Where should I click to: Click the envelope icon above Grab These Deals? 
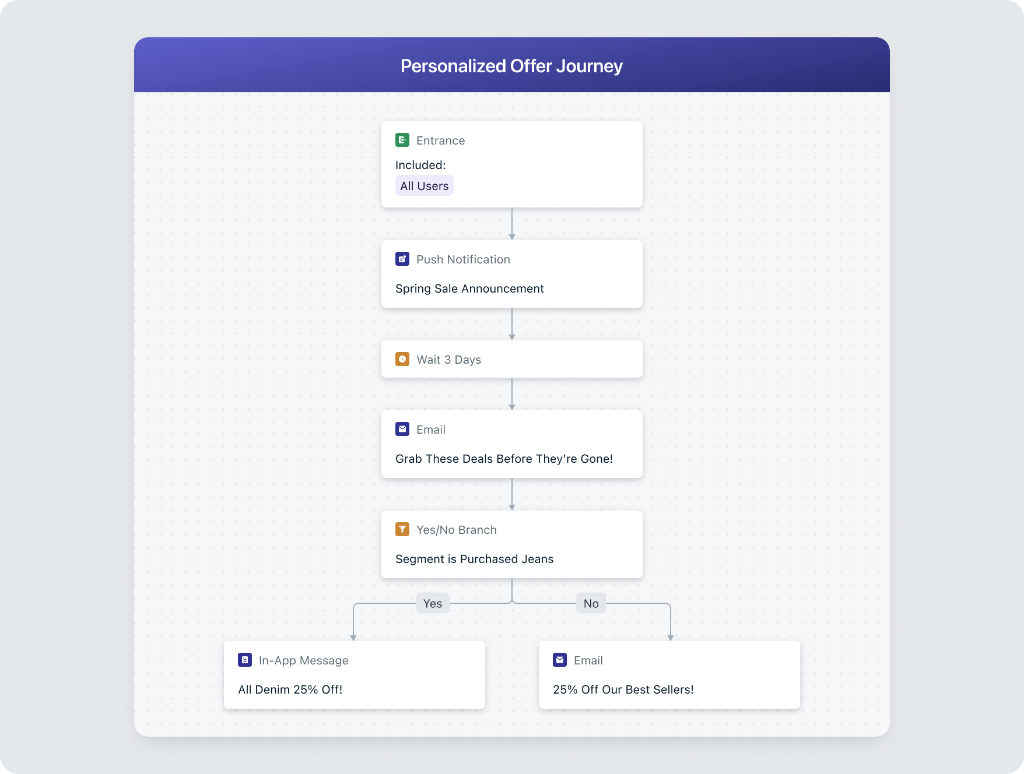coord(402,429)
